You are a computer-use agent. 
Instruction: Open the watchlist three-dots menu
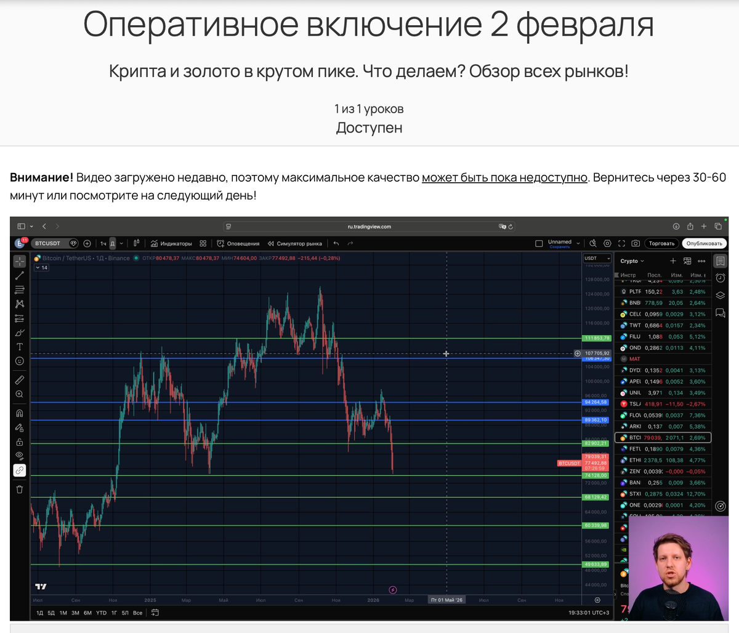(701, 261)
